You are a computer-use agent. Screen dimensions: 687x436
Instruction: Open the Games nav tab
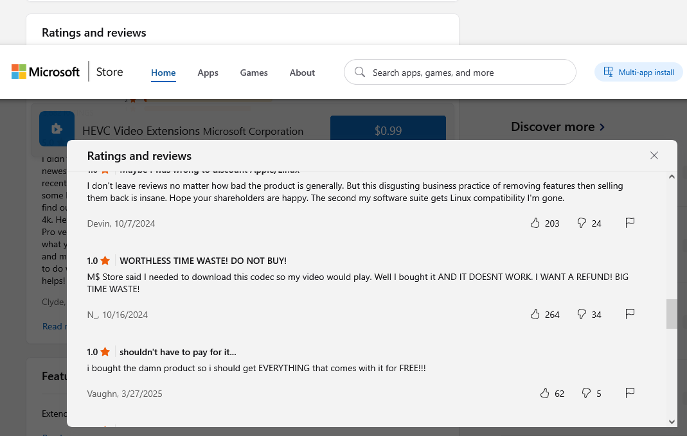tap(254, 73)
